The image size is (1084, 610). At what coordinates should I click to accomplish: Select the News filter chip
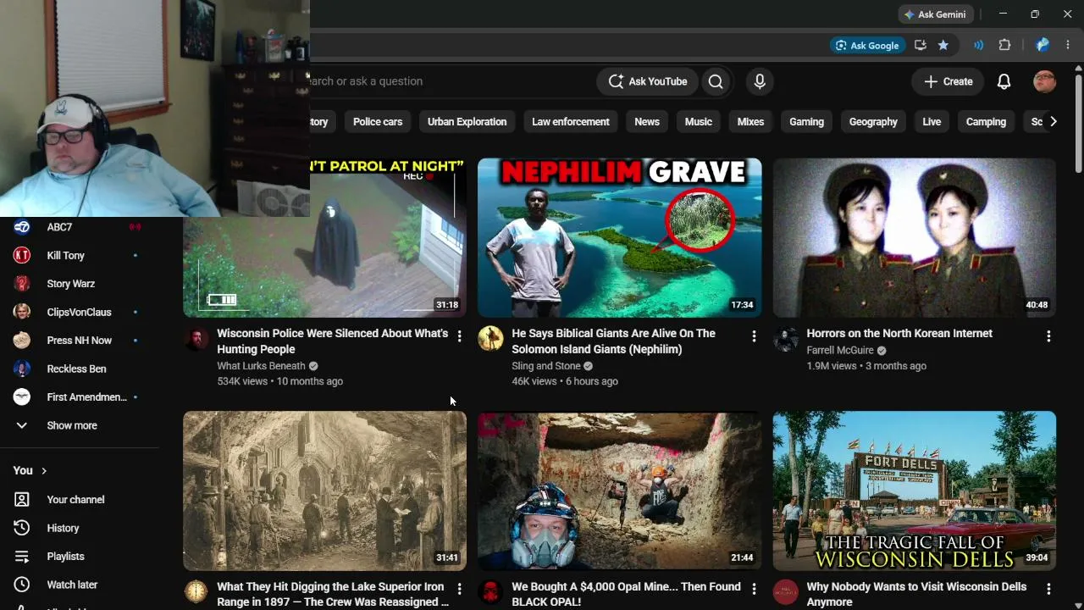647,122
